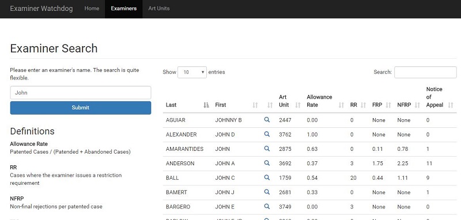The width and height of the screenshot is (461, 220).
Task: Click art unit 3749 cell
Action: [285, 207]
